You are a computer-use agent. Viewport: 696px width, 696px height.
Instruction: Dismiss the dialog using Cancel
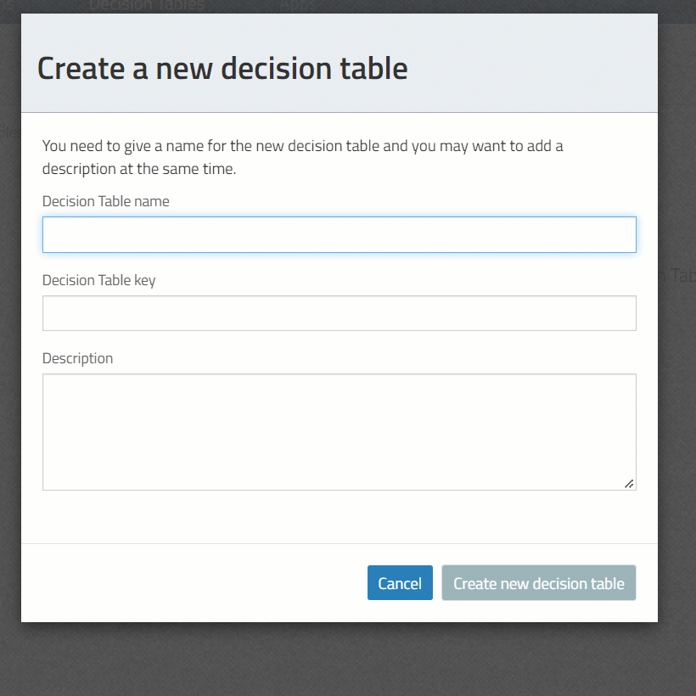click(x=399, y=582)
